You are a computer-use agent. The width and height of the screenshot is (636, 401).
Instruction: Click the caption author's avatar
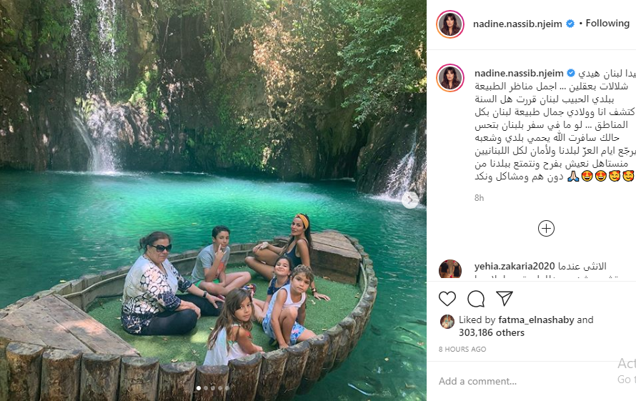click(x=449, y=78)
